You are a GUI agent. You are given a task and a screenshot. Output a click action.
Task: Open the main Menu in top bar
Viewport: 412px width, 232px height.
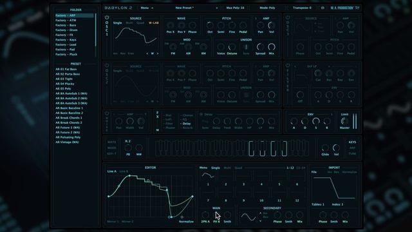(x=144, y=8)
